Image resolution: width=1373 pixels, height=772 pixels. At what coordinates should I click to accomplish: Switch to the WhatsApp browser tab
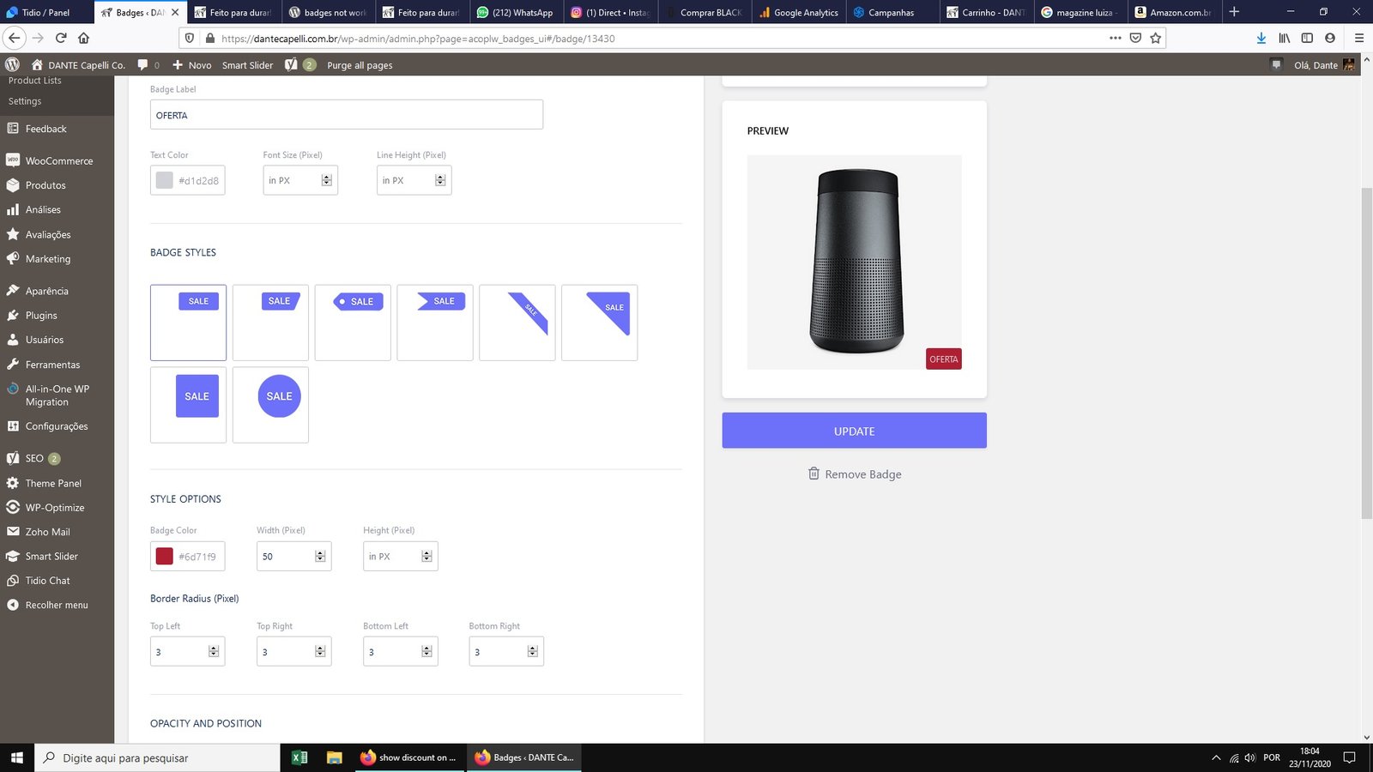tap(517, 12)
